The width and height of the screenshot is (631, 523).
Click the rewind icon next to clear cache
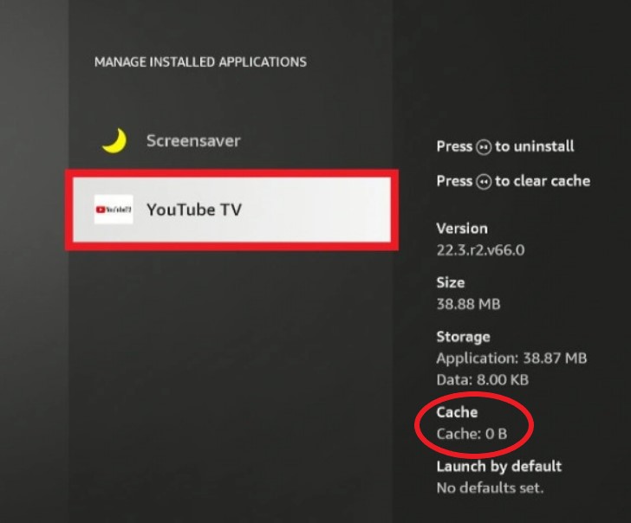pyautogui.click(x=484, y=182)
